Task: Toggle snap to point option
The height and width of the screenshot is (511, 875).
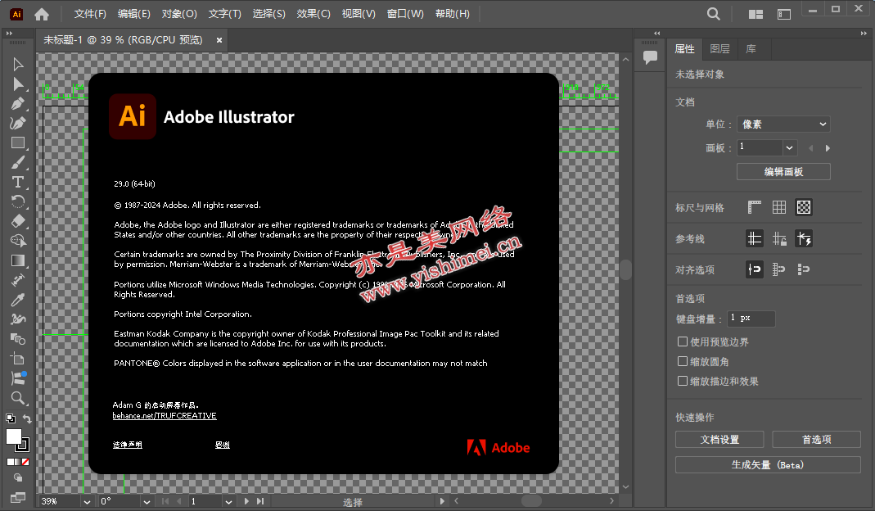Action: 755,269
